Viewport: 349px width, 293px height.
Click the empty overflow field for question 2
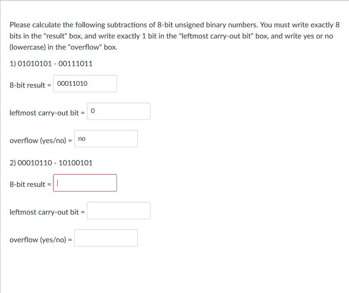106,238
